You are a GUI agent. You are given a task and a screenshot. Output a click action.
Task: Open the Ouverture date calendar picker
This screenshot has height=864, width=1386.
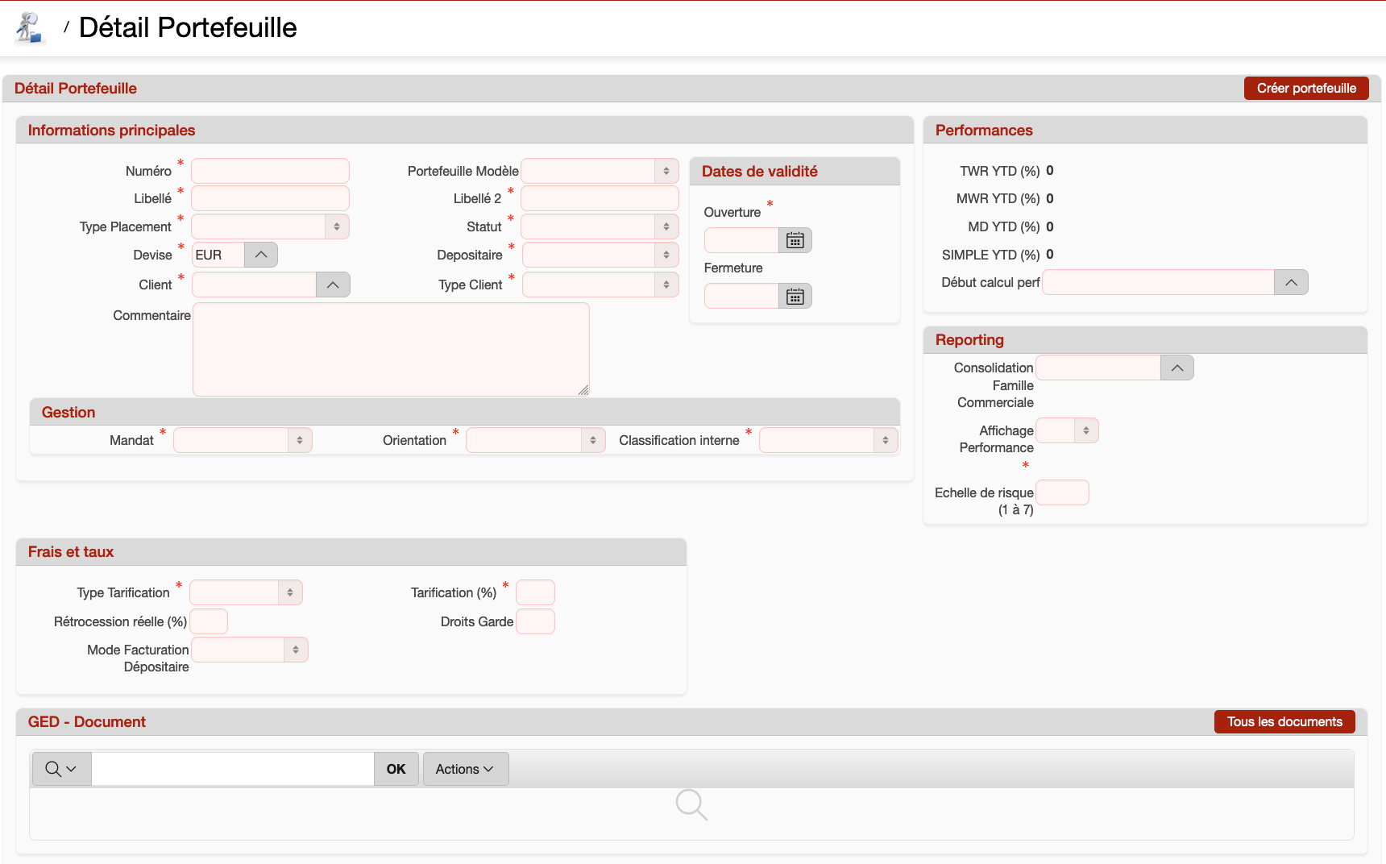click(795, 240)
